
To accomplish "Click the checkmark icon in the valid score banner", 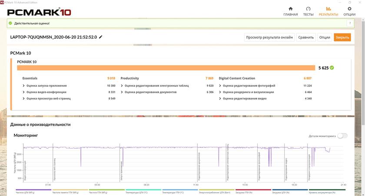I will pos(10,23).
